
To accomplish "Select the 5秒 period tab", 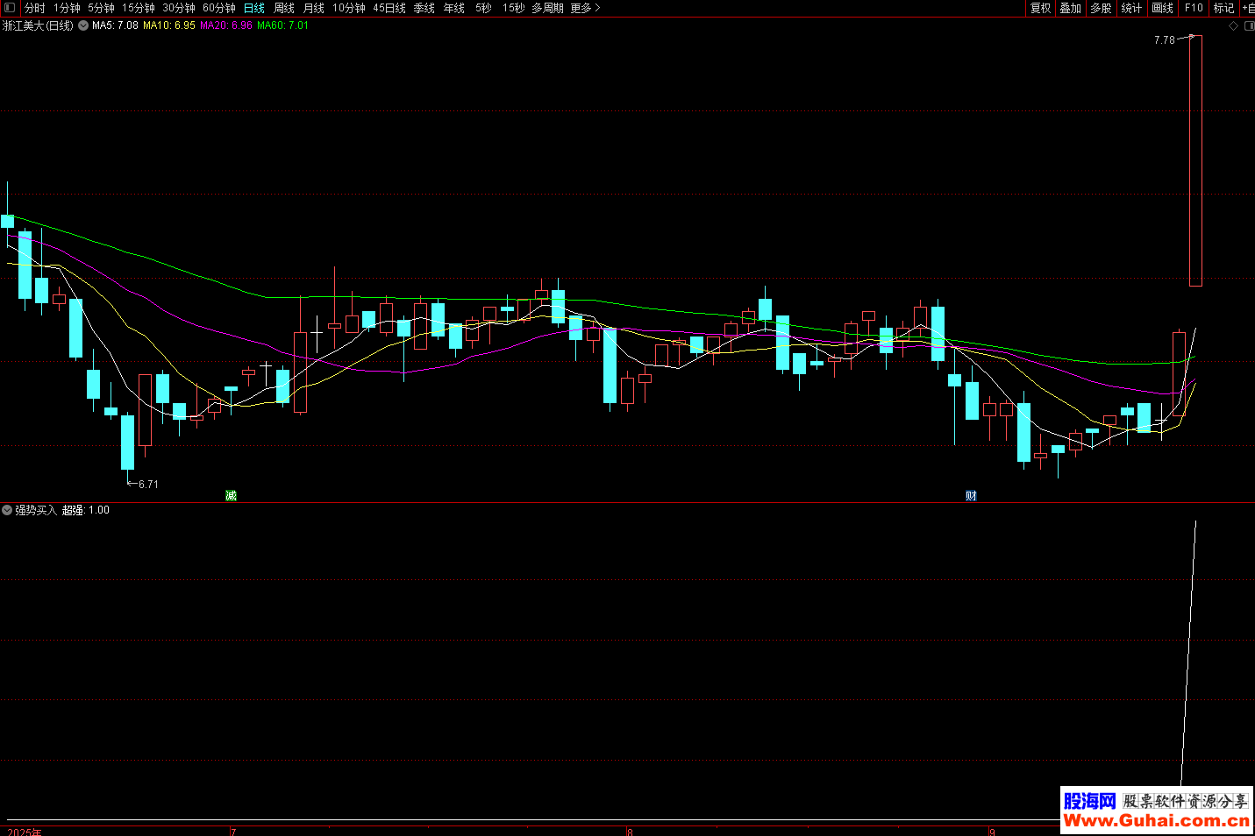I will [x=484, y=8].
